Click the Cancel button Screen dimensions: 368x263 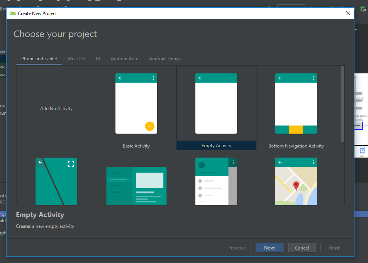click(302, 248)
